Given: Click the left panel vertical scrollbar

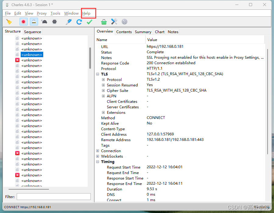Looking at the screenshot, I should coord(90,58).
